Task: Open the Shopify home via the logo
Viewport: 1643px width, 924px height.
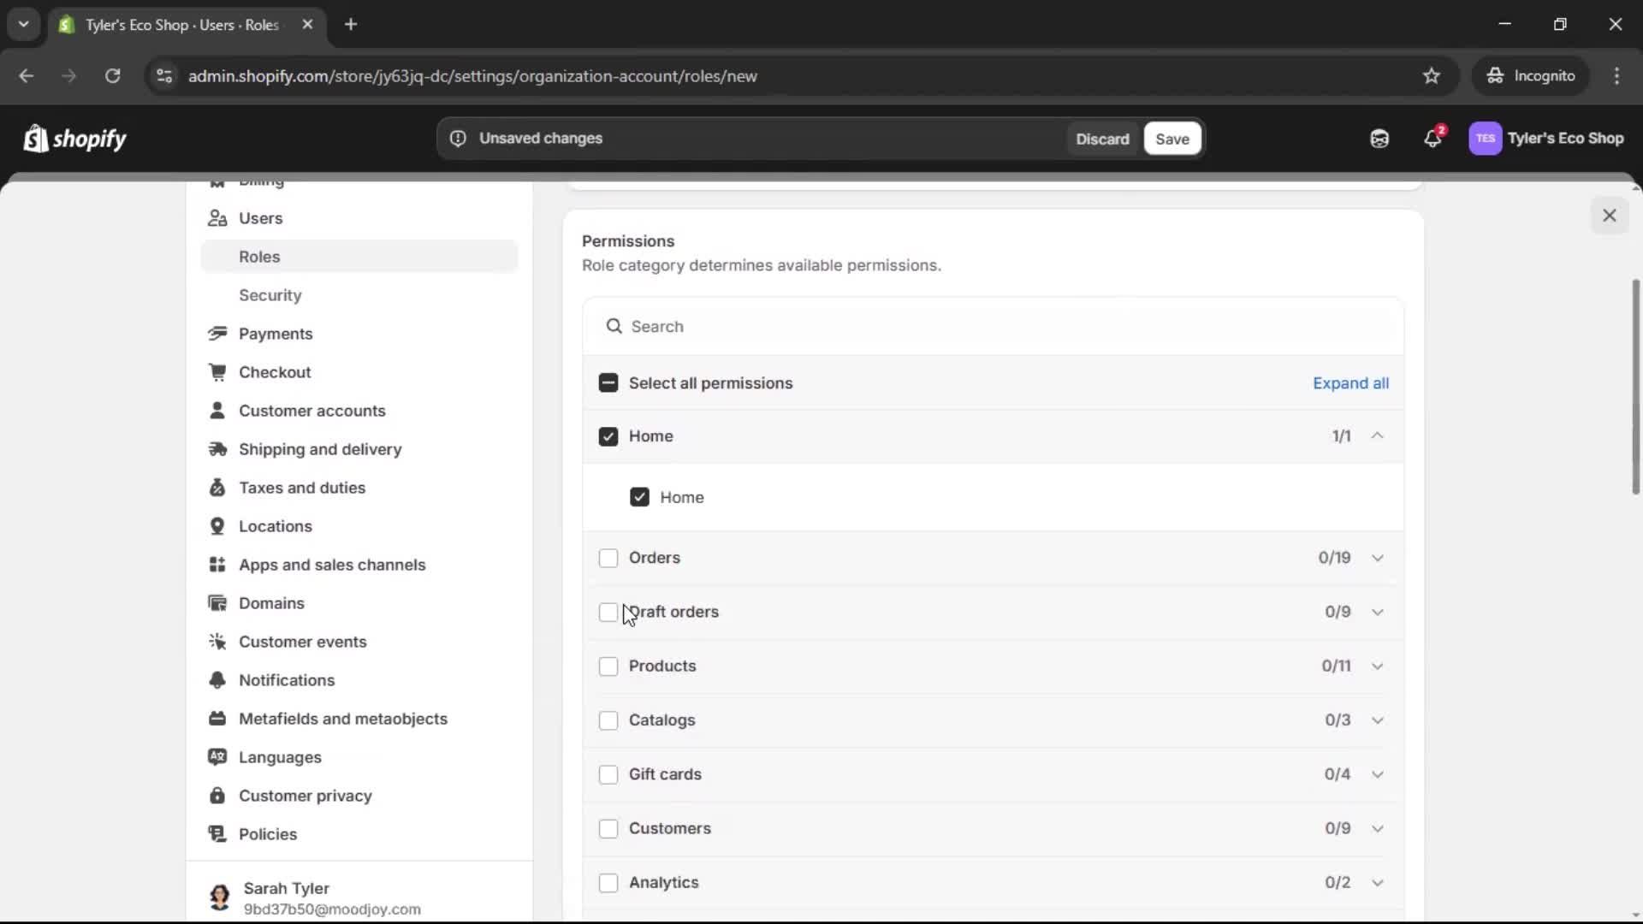Action: (x=75, y=139)
